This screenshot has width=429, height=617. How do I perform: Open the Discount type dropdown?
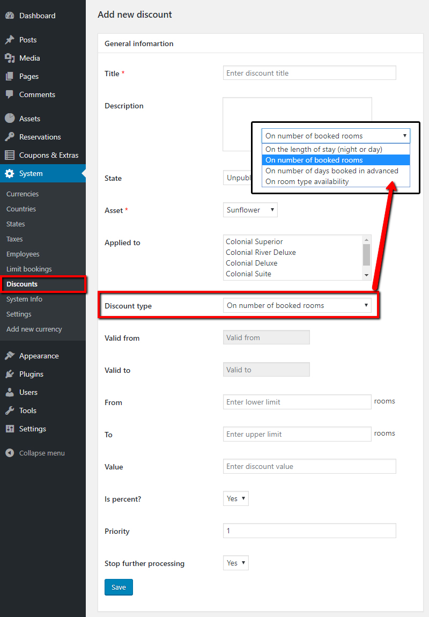298,305
